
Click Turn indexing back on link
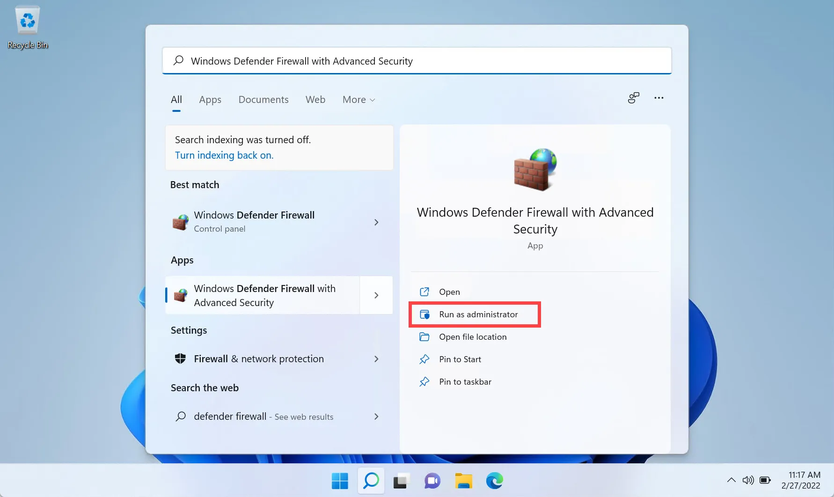click(x=224, y=155)
